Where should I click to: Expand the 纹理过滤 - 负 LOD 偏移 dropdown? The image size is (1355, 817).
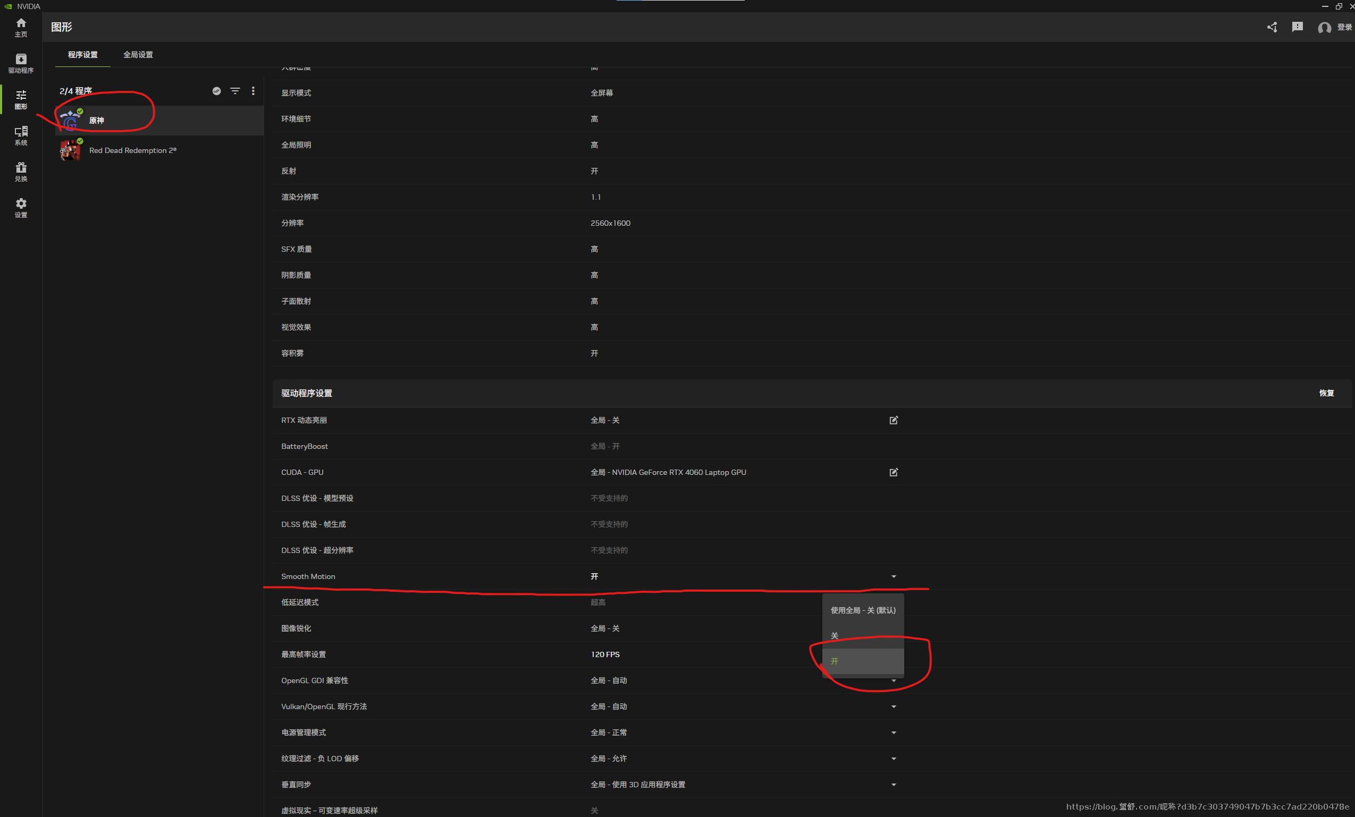[x=894, y=759]
